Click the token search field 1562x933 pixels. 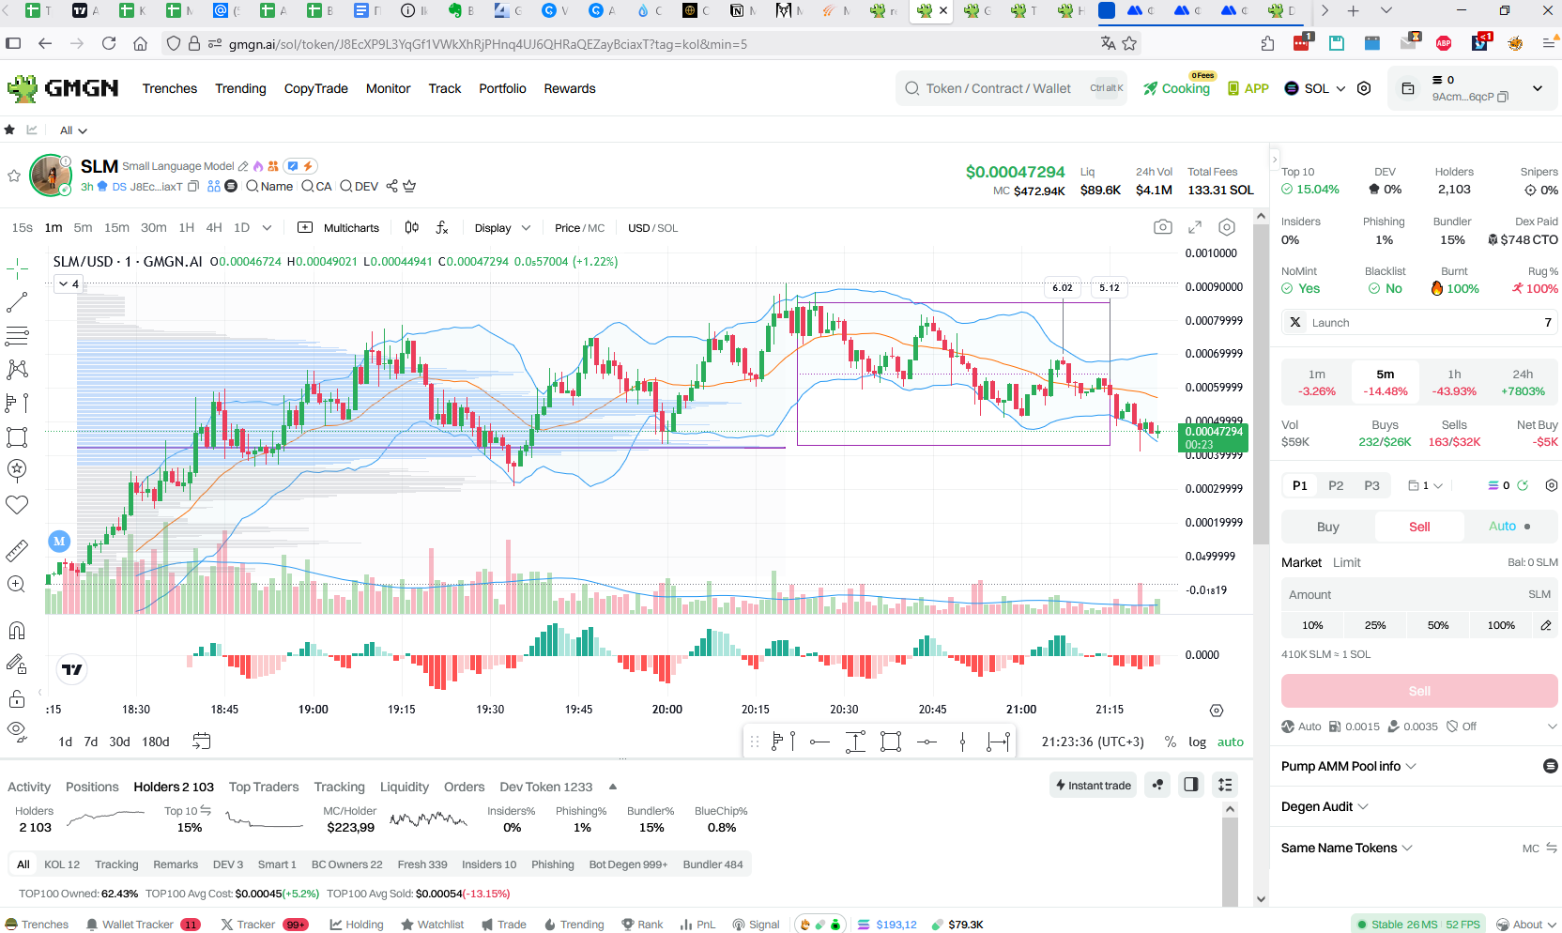point(1011,88)
